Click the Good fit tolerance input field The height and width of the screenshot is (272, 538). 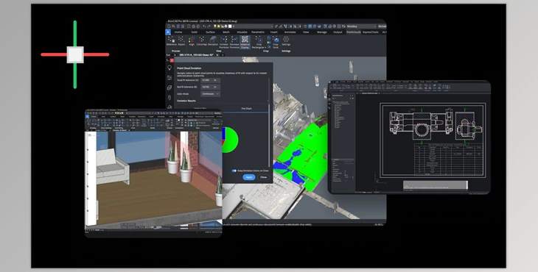210,80
